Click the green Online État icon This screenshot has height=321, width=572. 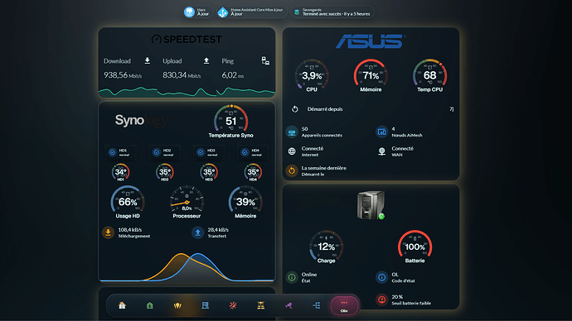tap(292, 277)
